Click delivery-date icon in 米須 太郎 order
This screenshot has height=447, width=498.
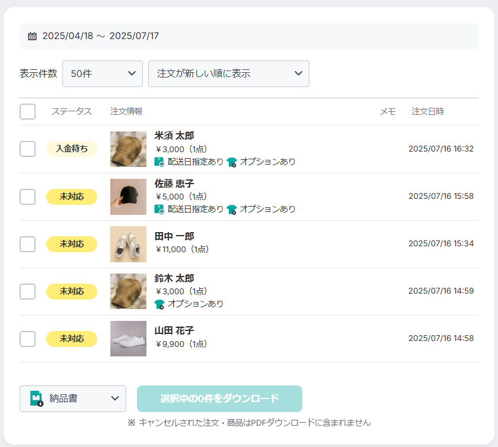(159, 162)
